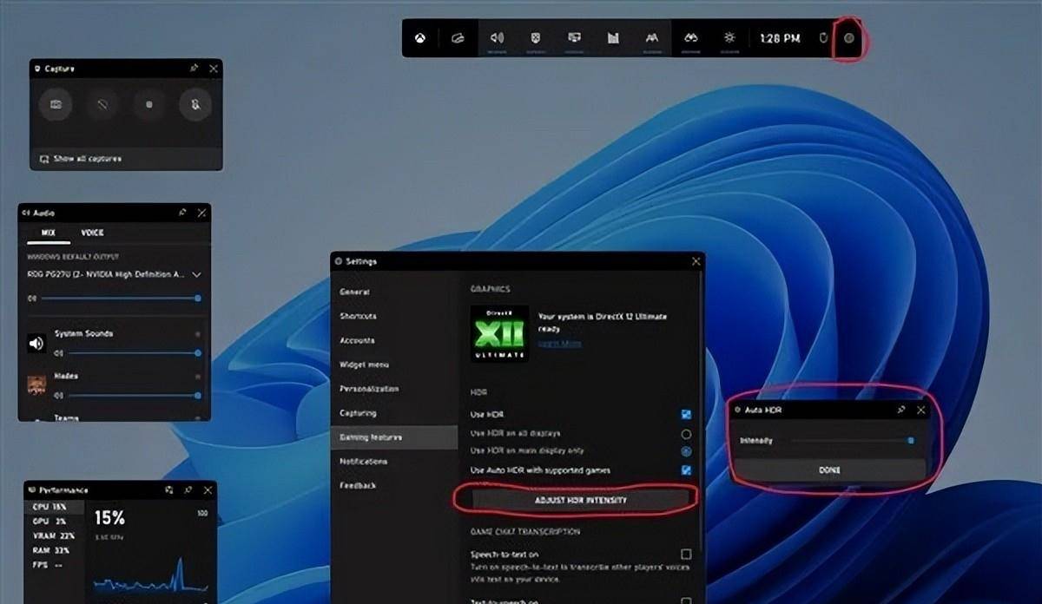This screenshot has height=604, width=1042.
Task: Mute Hades via its small speaker icon
Action: 59,396
